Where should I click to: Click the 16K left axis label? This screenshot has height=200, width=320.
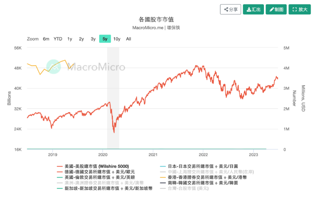(x=18, y=150)
